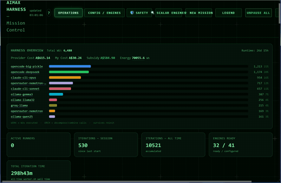Select the Iterations – All Time card showing 10521
The image size is (281, 183).
173,145
